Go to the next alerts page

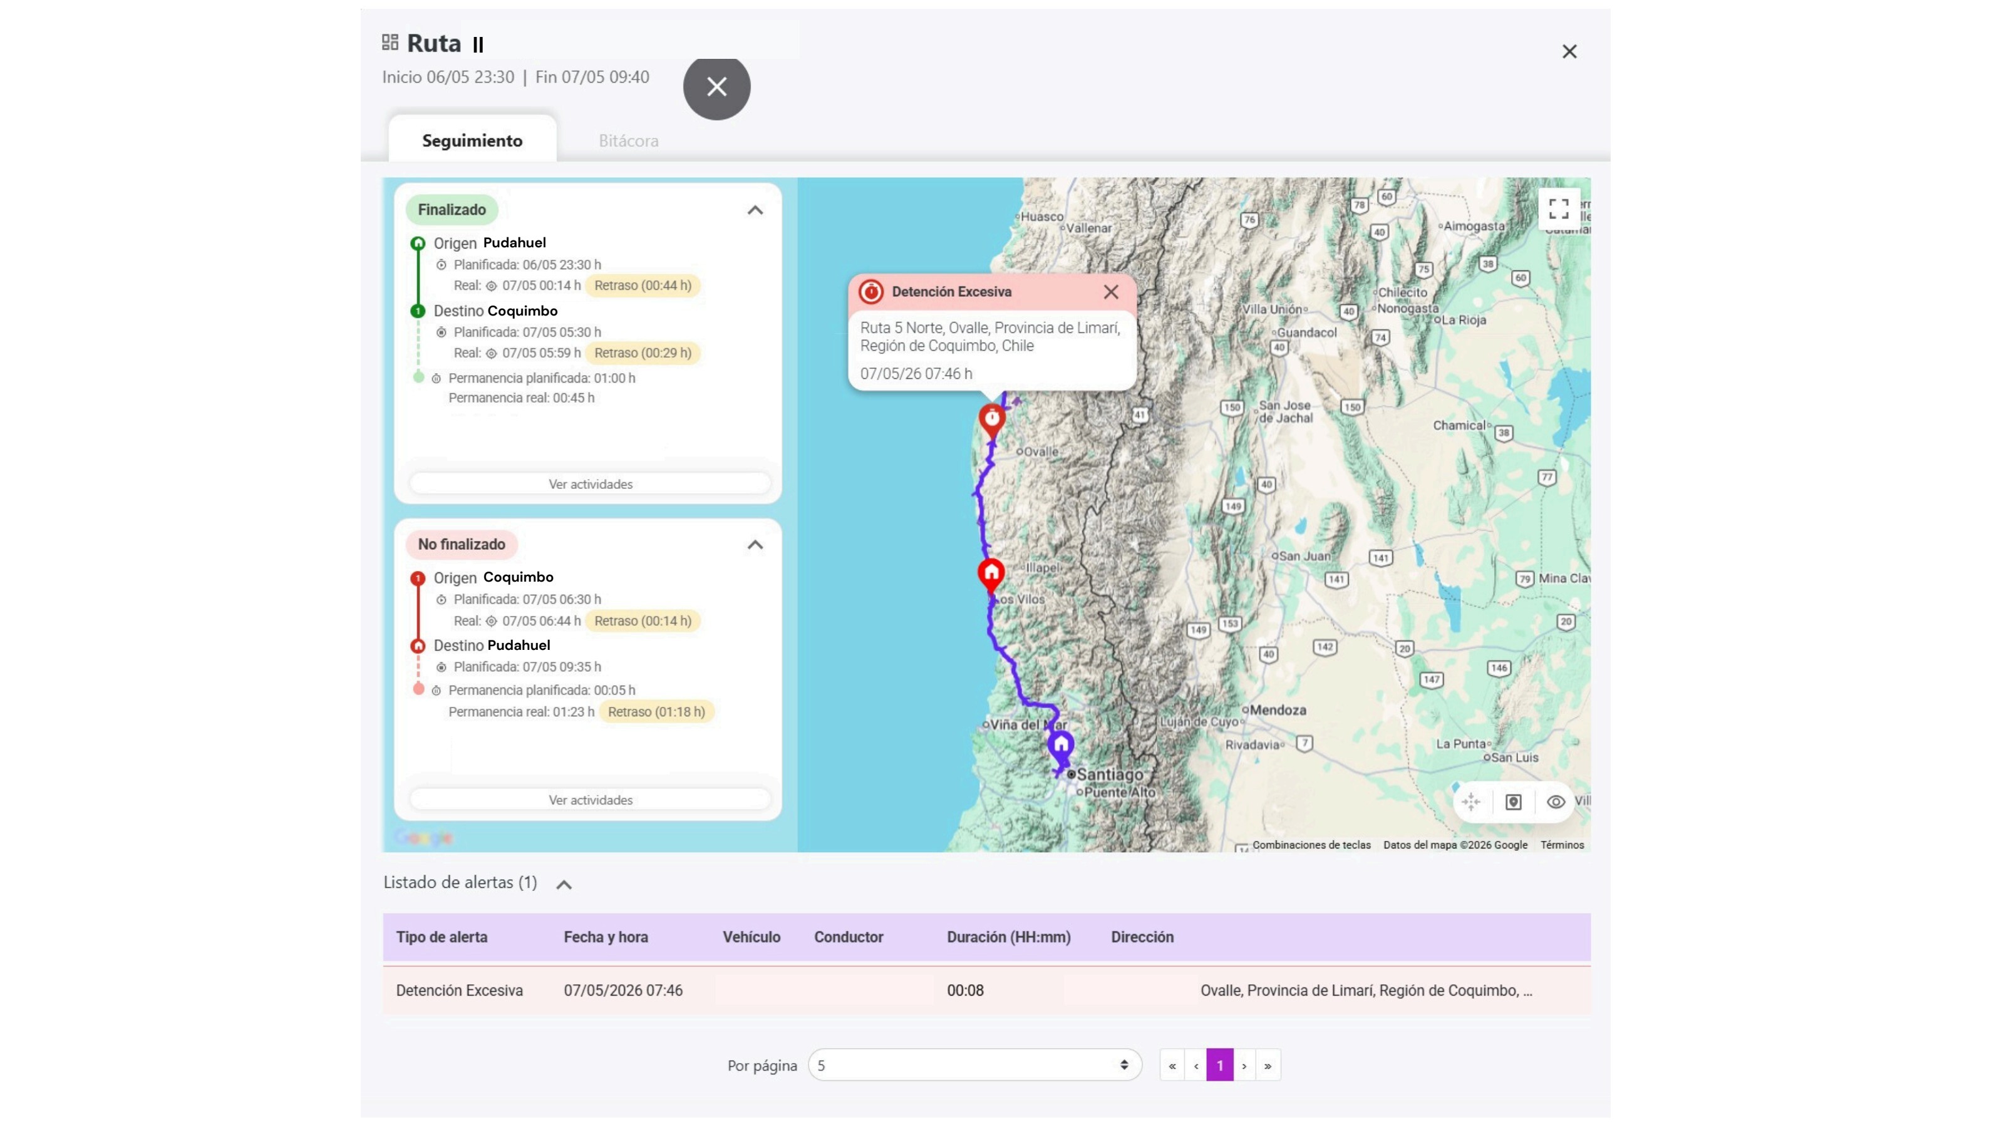coord(1244,1066)
